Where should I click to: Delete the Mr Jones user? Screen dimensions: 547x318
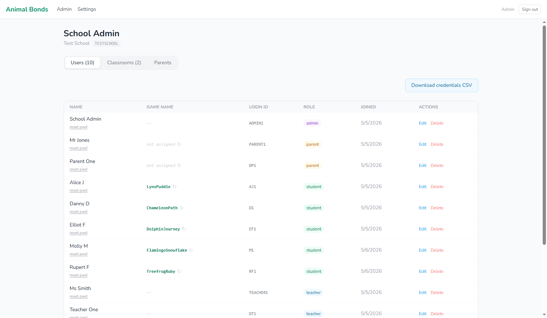coord(437,144)
